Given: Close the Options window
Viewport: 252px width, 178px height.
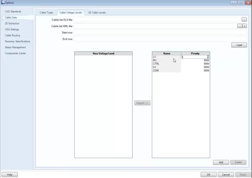Looking at the screenshot, I should (248, 3).
